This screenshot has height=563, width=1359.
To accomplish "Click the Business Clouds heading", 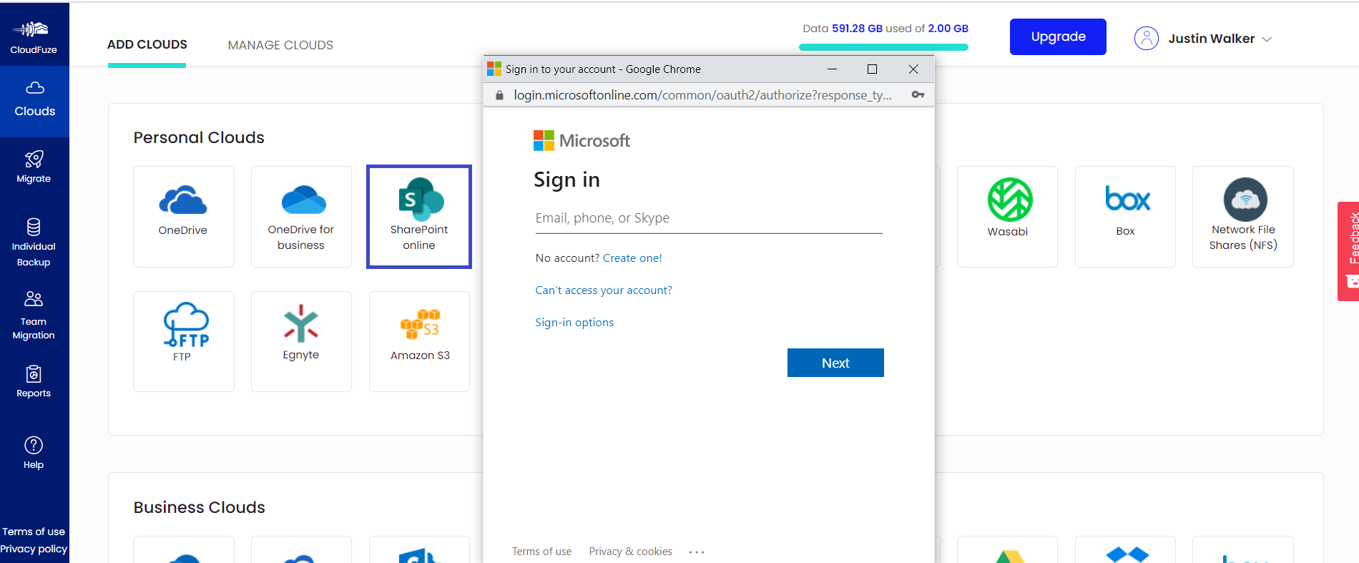I will [200, 507].
